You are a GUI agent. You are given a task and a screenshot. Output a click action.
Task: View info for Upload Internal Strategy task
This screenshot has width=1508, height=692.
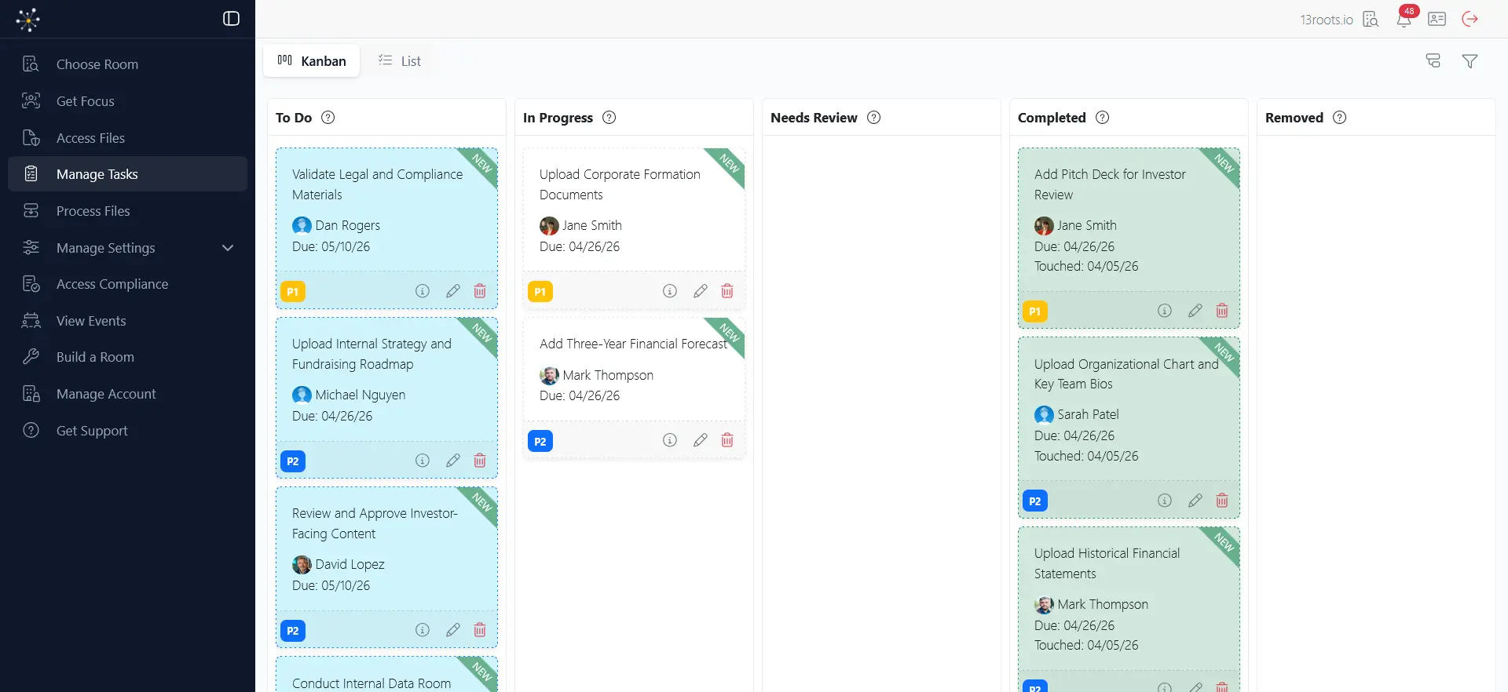[x=423, y=461]
